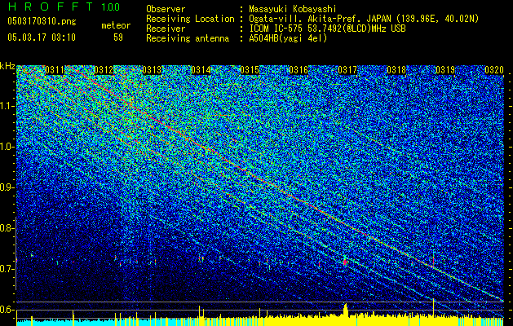
Task: Click the 0311 time marker
Action: coord(55,70)
